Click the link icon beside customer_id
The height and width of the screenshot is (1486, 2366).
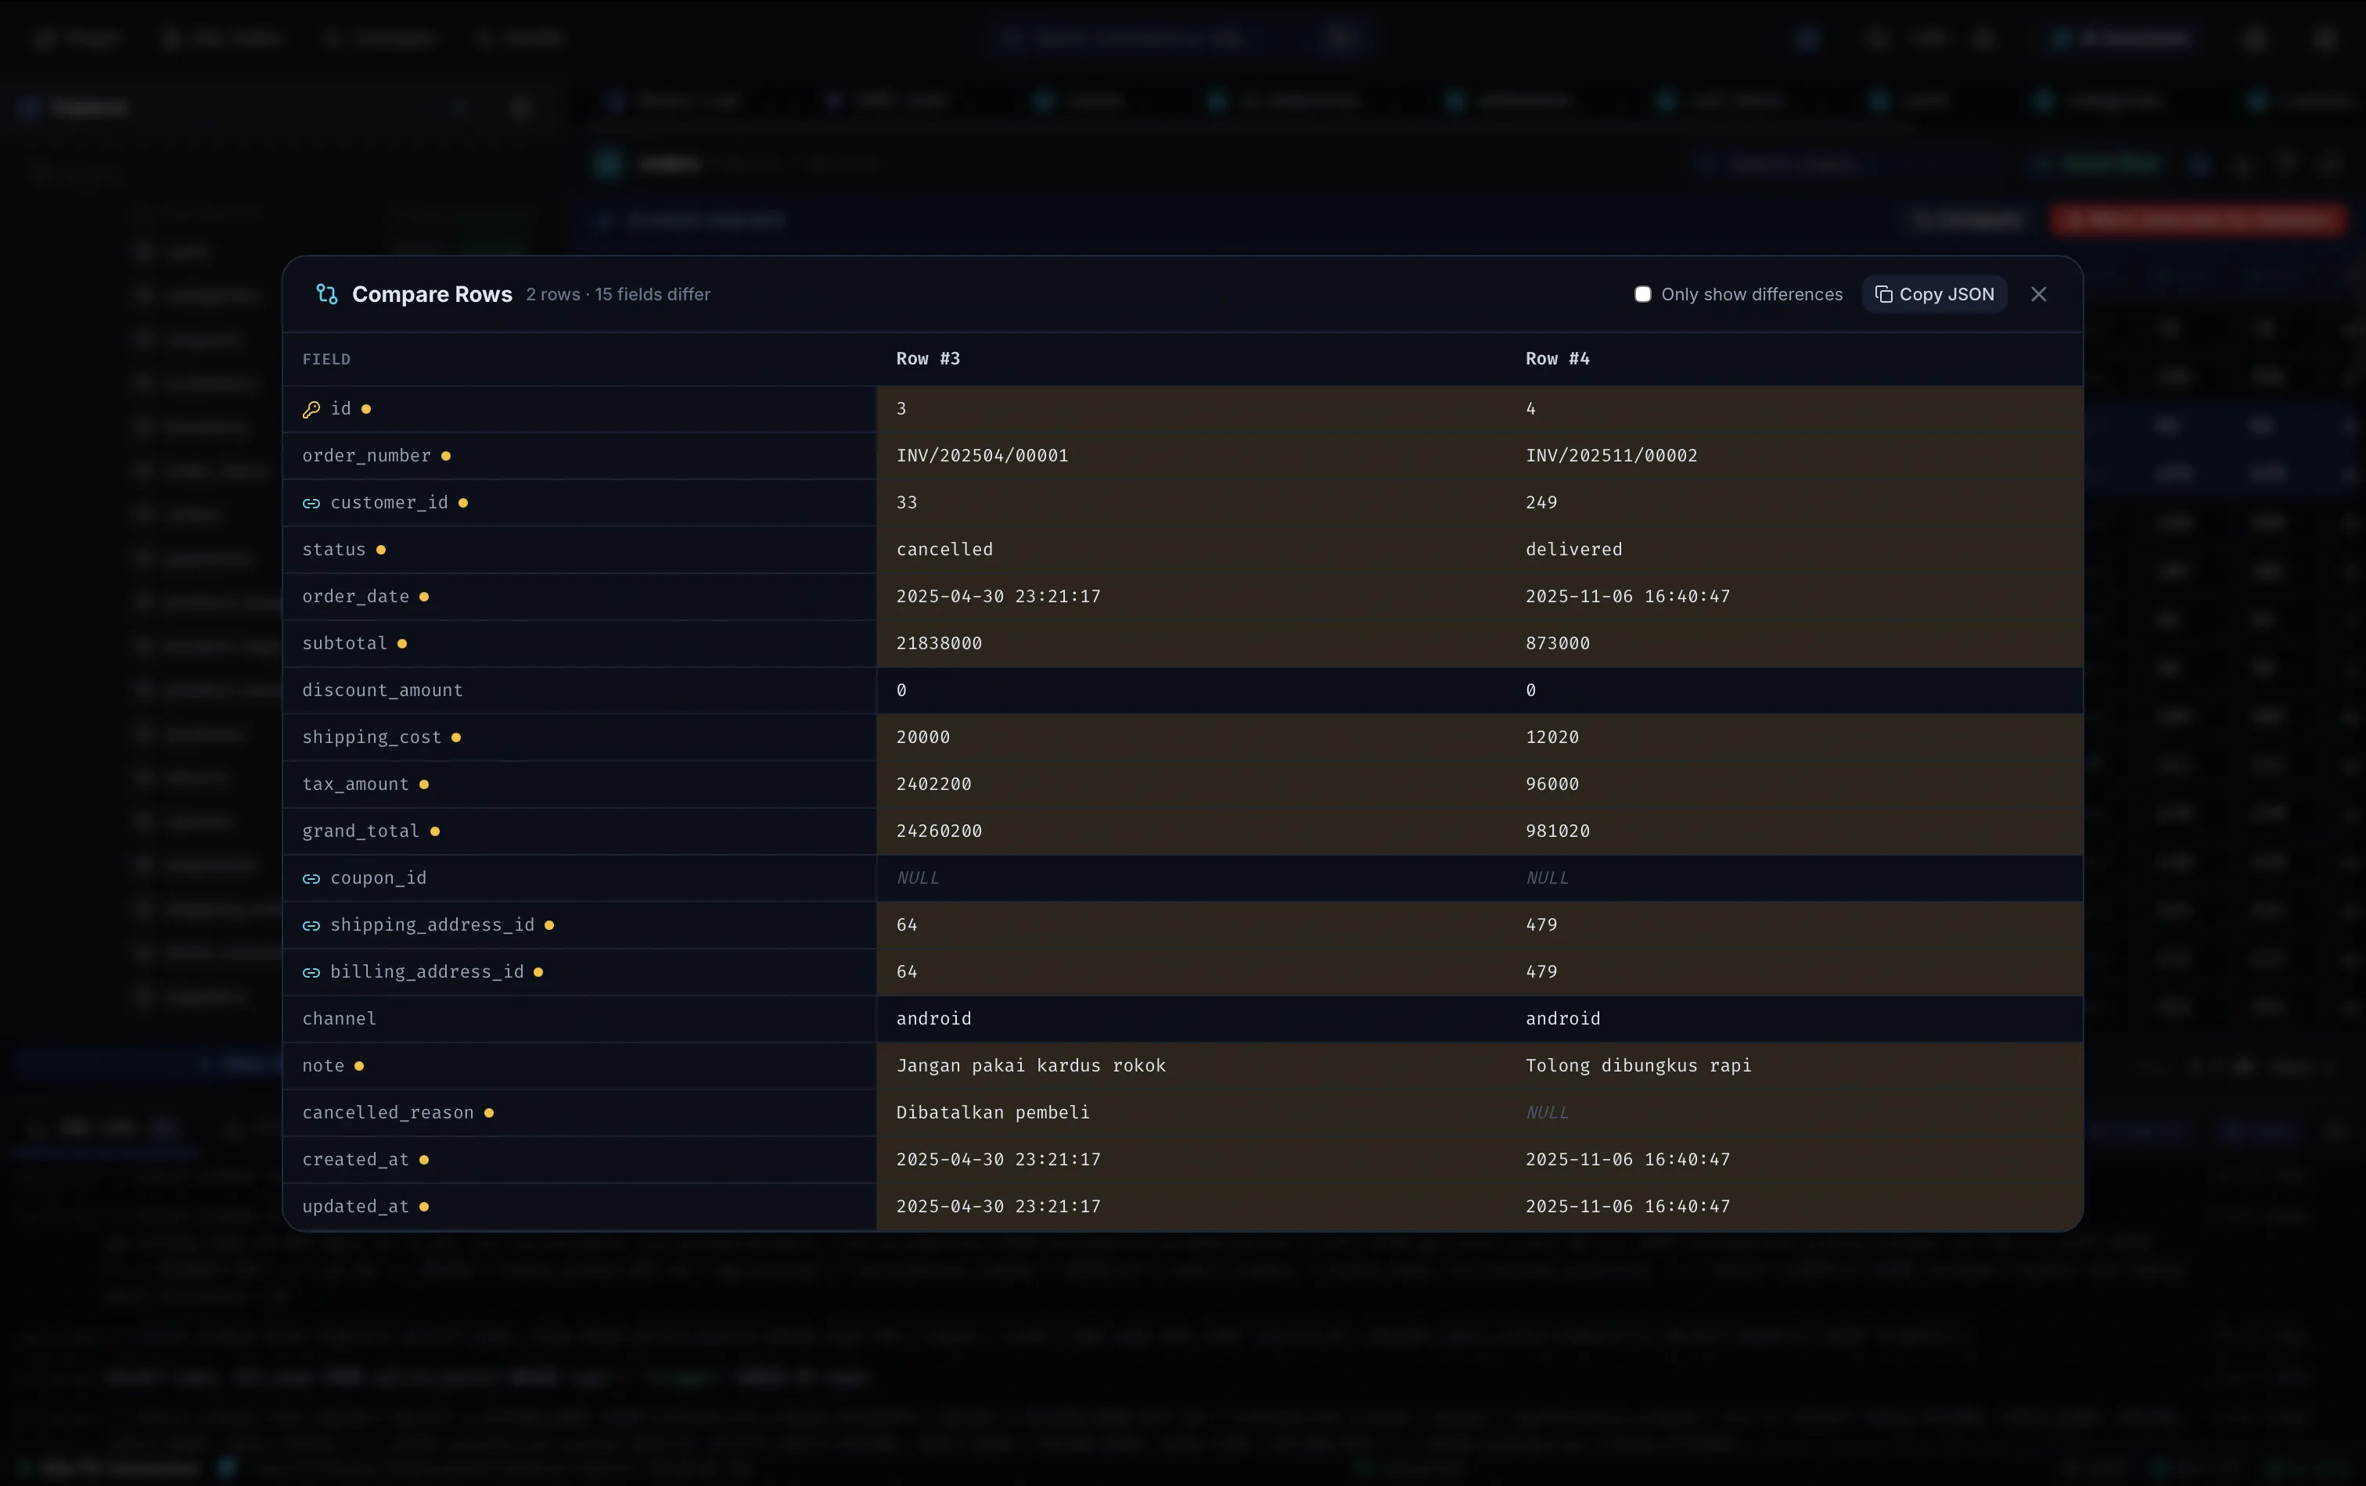[311, 503]
